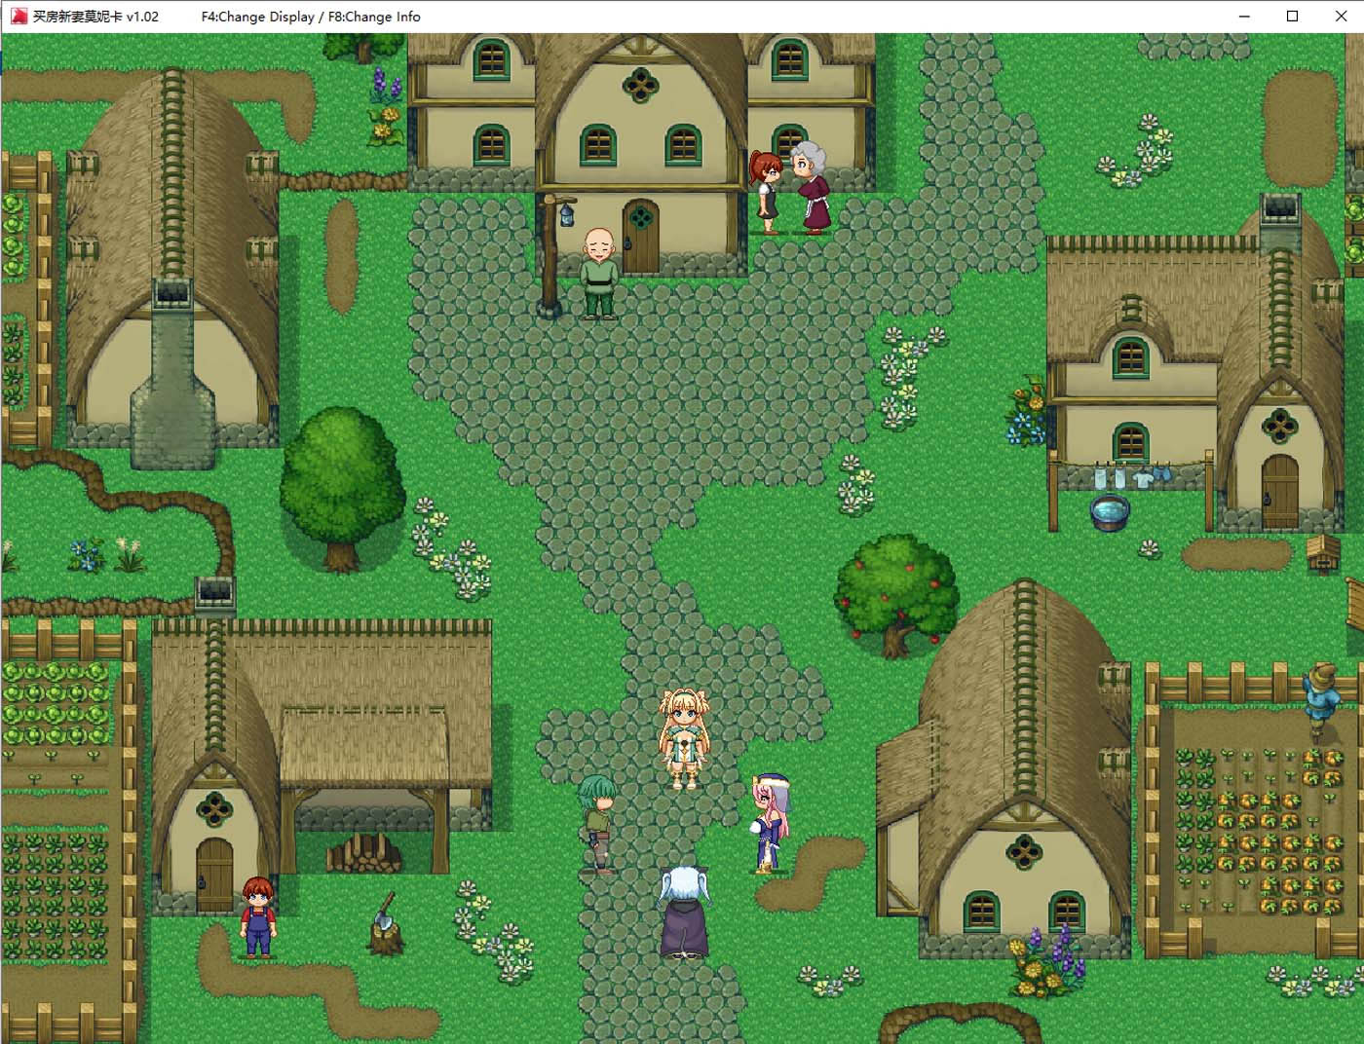Enter the central house's wooden front door
Image resolution: width=1364 pixels, height=1044 pixels.
click(640, 237)
